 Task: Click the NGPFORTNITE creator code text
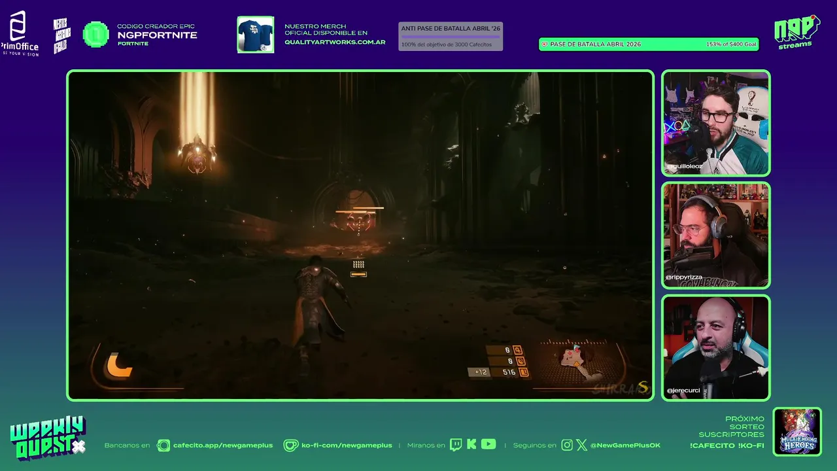[x=157, y=35]
